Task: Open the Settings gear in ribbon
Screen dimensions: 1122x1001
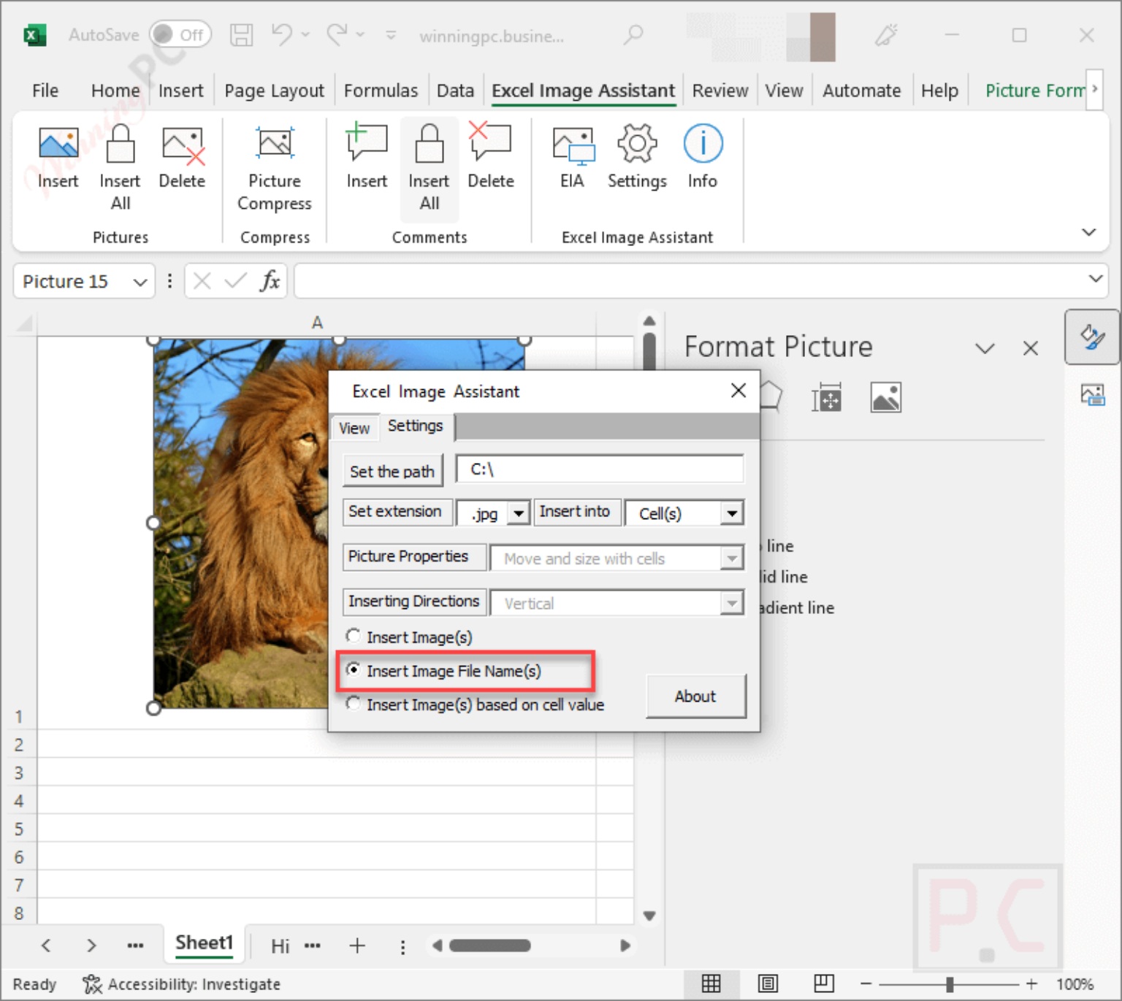Action: coord(637,157)
